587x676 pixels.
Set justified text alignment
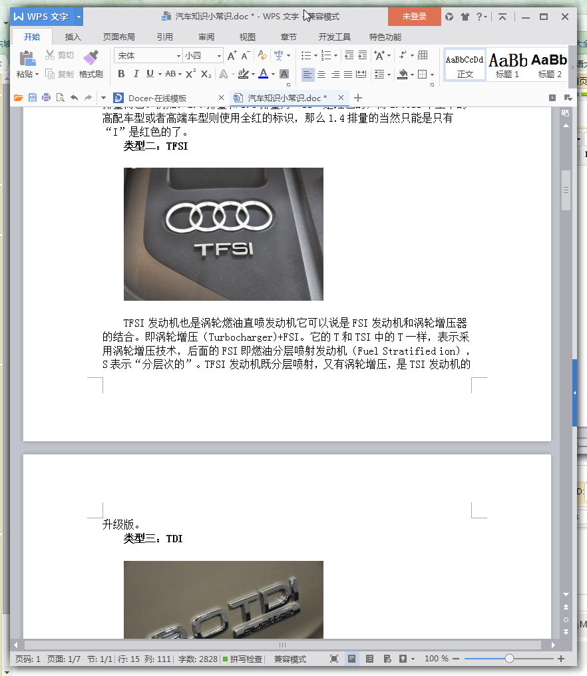coord(348,75)
